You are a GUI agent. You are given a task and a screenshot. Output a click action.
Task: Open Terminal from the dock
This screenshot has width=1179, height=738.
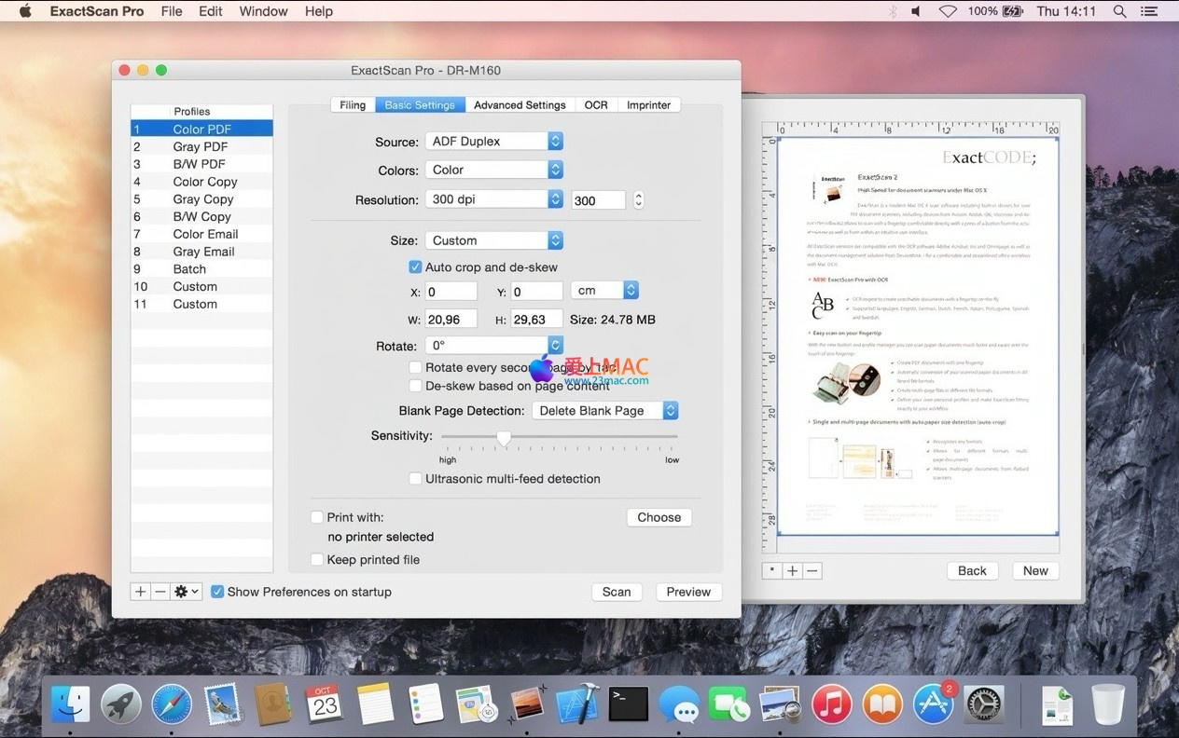point(628,704)
